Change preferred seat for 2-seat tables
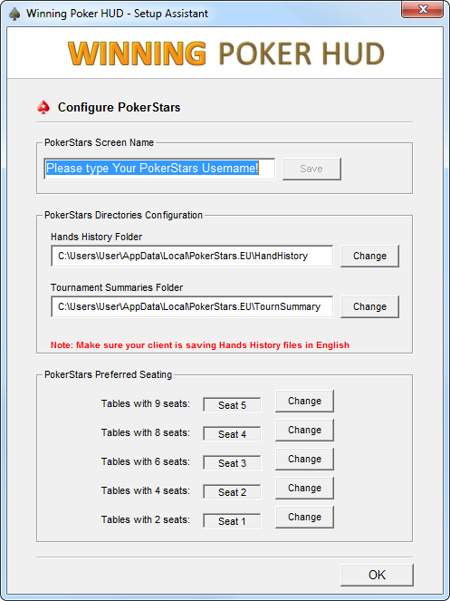 pyautogui.click(x=304, y=517)
